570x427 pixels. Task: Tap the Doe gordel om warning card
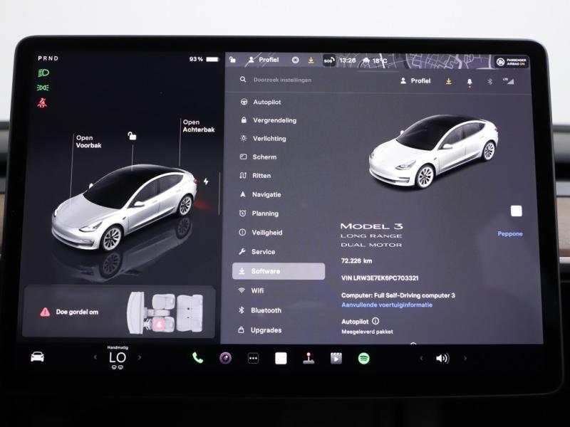pyautogui.click(x=118, y=312)
